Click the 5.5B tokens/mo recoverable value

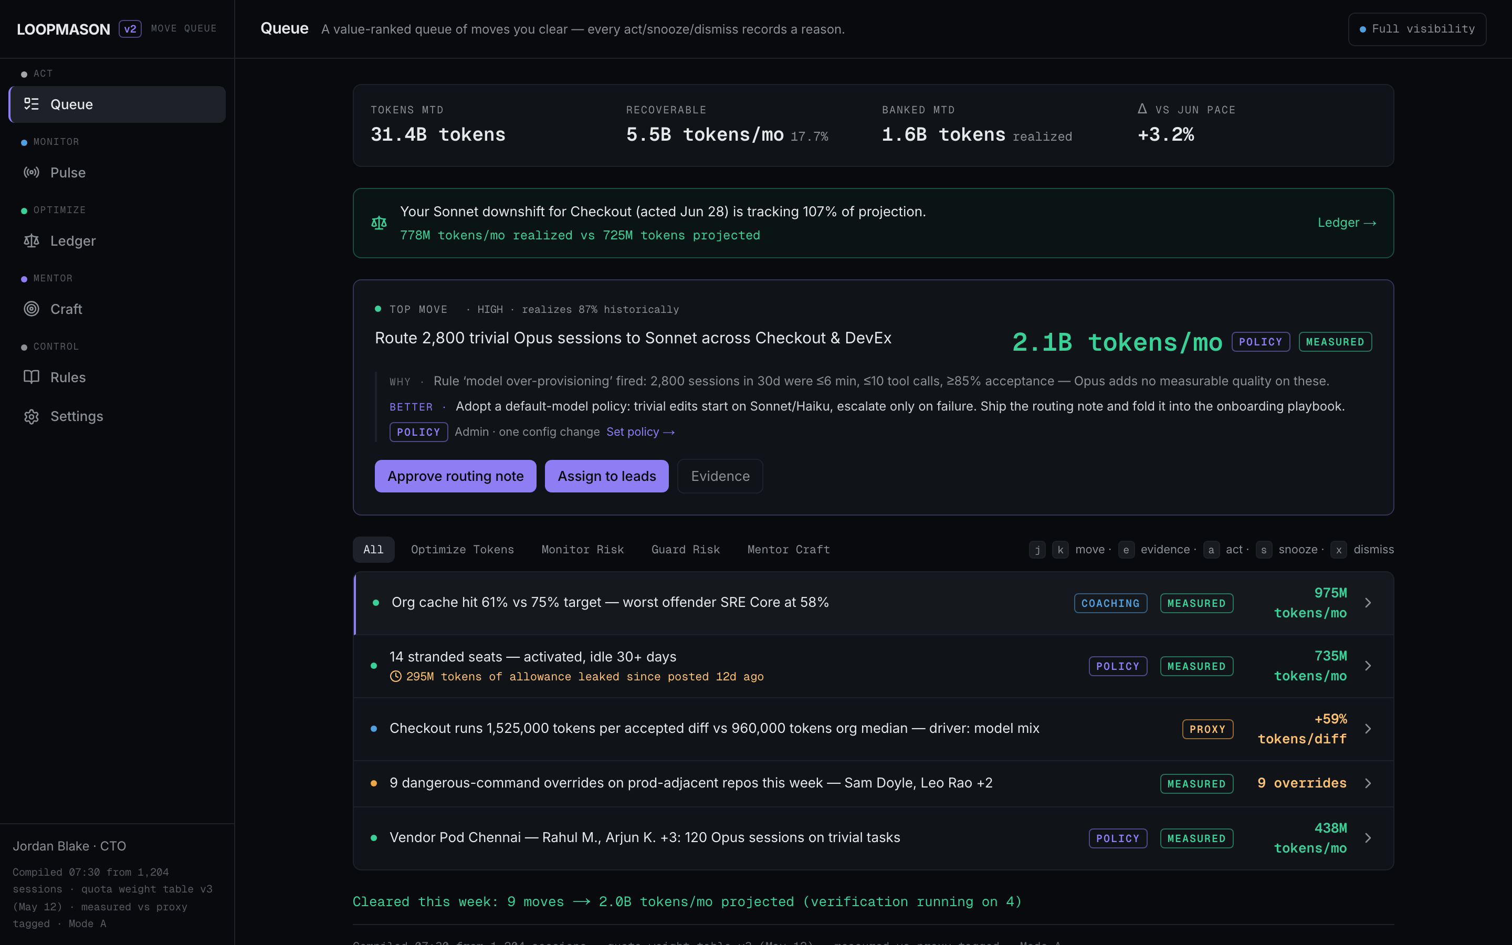705,134
